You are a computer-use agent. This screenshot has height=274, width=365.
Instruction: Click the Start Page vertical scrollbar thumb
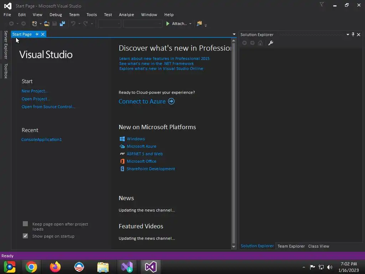[233, 143]
